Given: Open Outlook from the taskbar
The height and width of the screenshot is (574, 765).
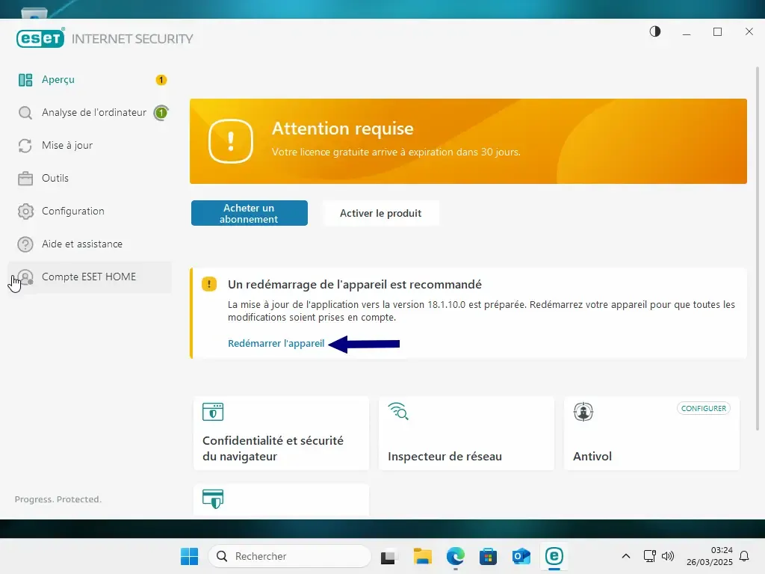Looking at the screenshot, I should click(521, 556).
